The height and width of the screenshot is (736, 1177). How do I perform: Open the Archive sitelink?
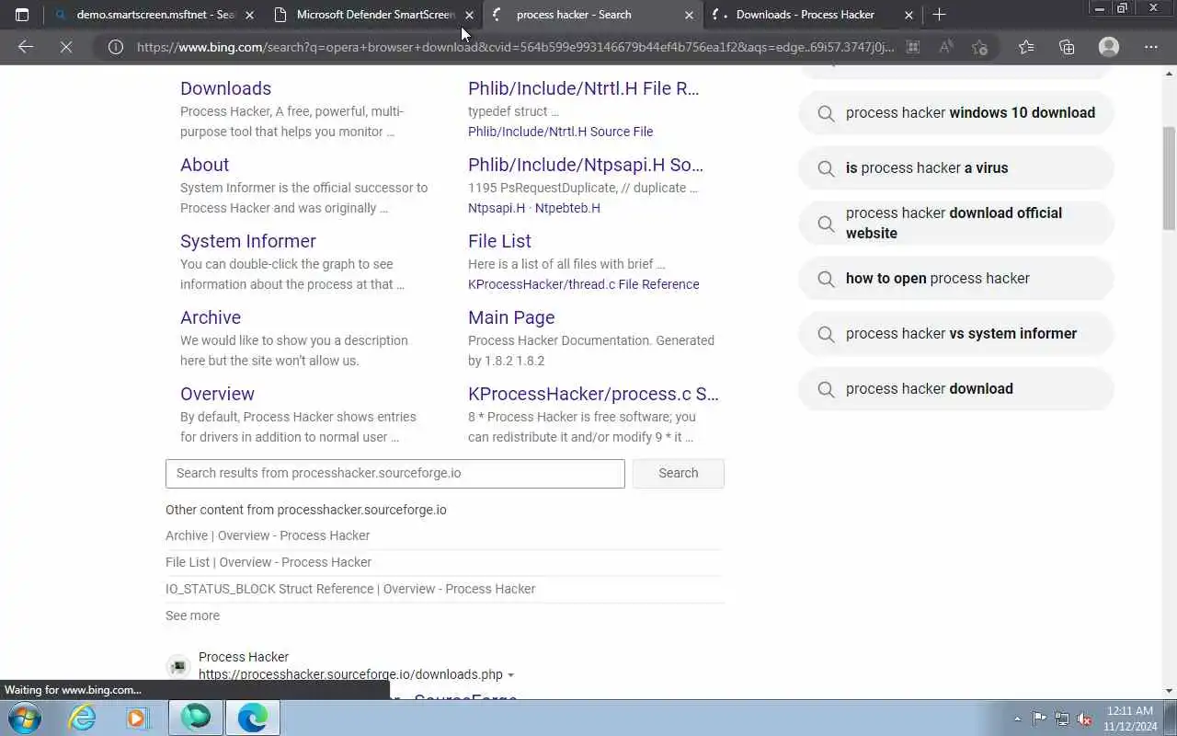pyautogui.click(x=211, y=317)
